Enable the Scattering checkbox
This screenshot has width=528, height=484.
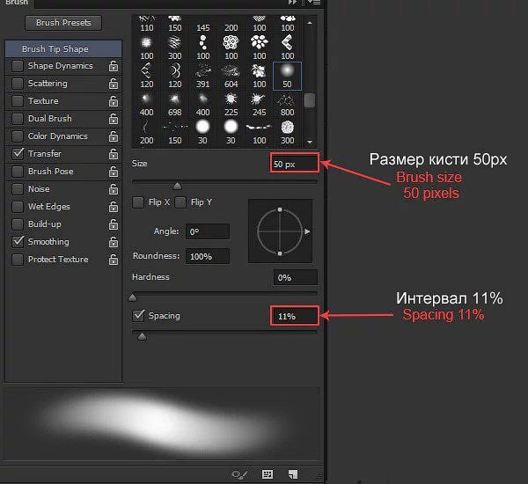tap(18, 84)
